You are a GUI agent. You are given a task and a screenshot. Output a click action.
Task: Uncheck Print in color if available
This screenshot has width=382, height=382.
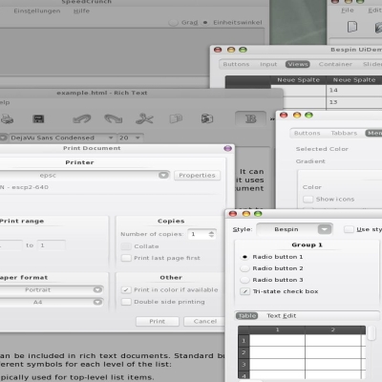(126, 290)
